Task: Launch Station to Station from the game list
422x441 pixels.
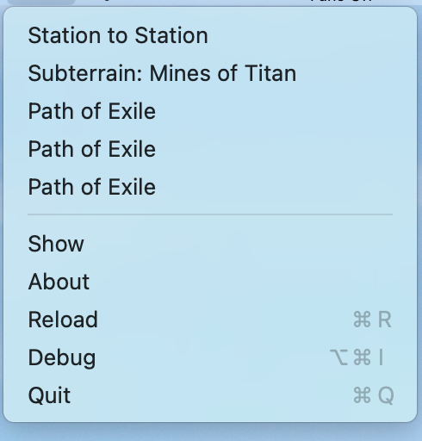Action: tap(210, 35)
